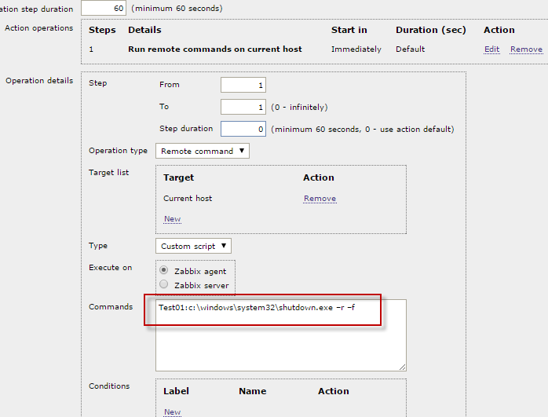548x417 pixels.
Task: Remove Current host from Target list
Action: [320, 199]
